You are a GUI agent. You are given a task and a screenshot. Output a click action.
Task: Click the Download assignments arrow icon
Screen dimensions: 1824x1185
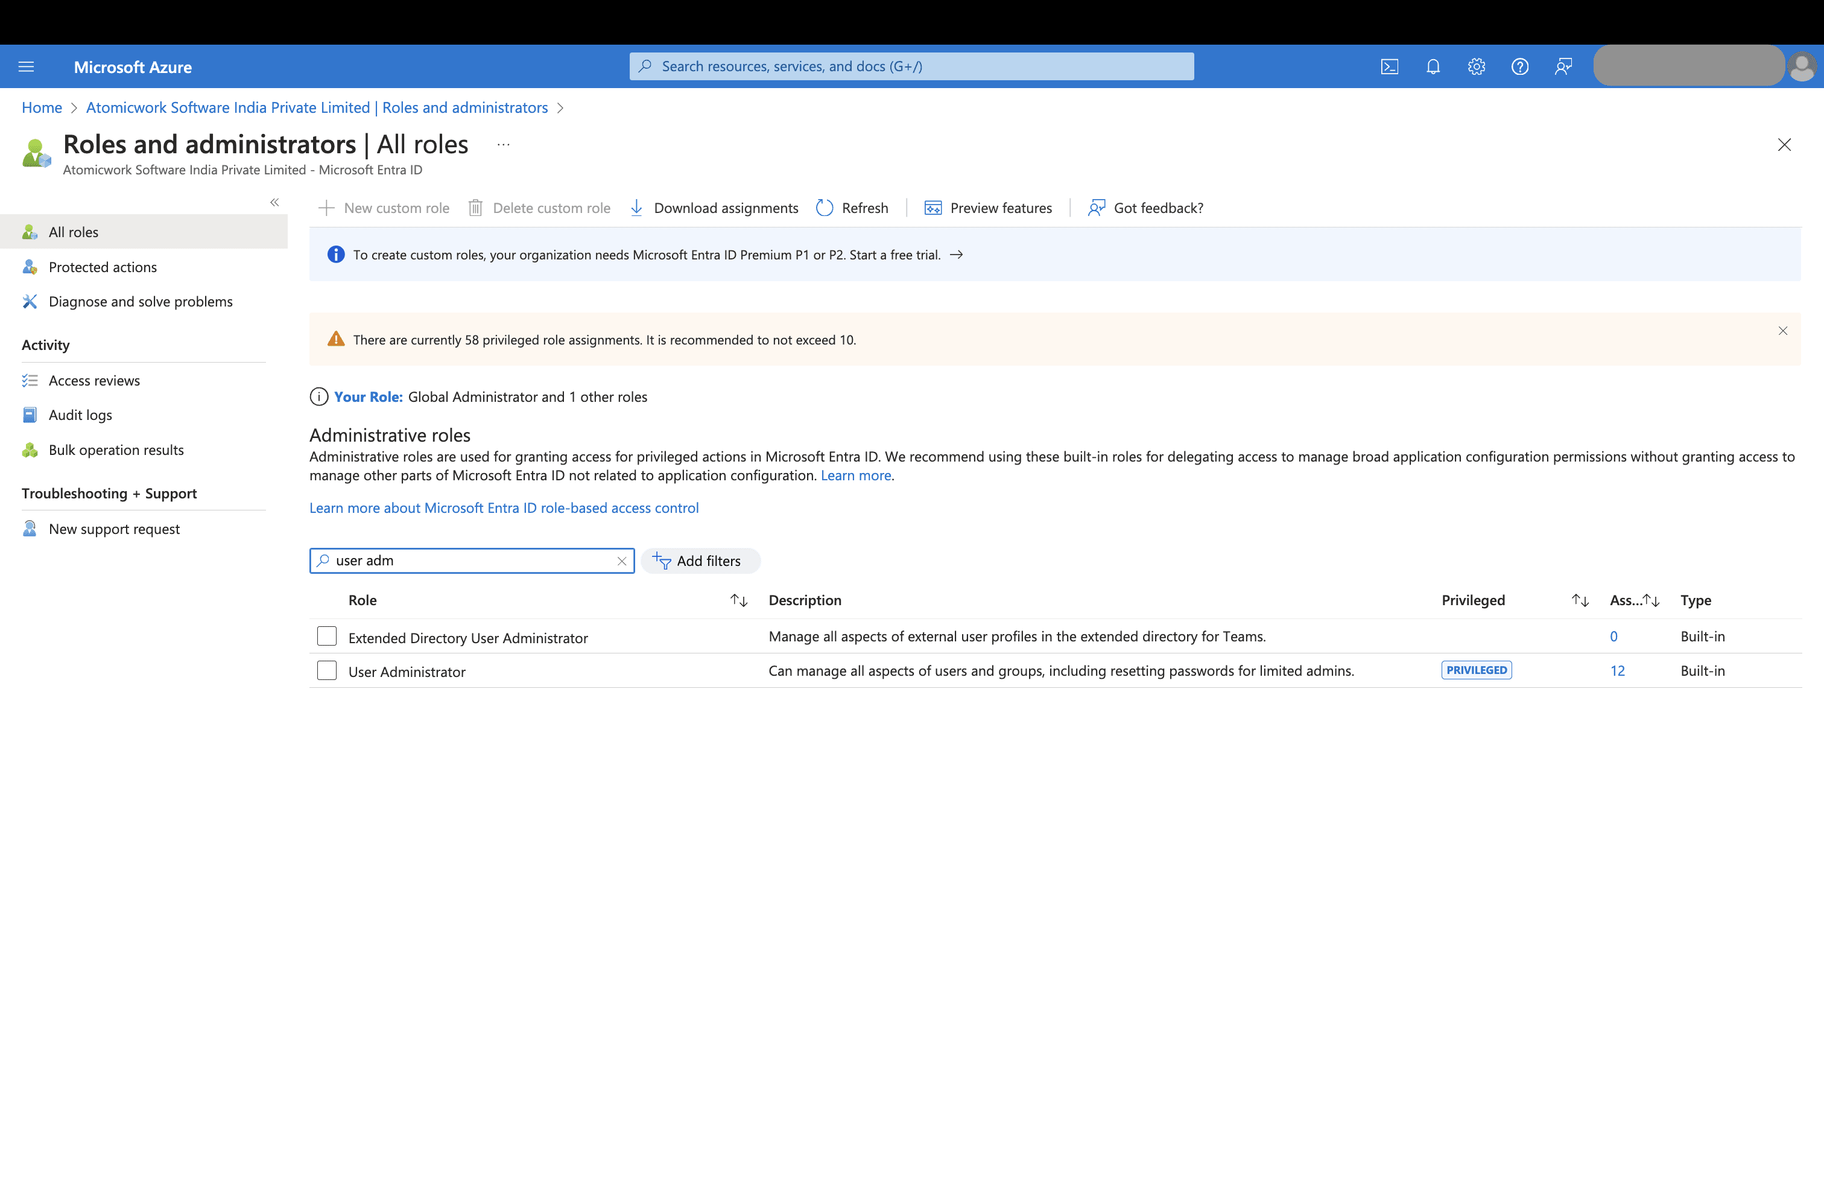(636, 208)
